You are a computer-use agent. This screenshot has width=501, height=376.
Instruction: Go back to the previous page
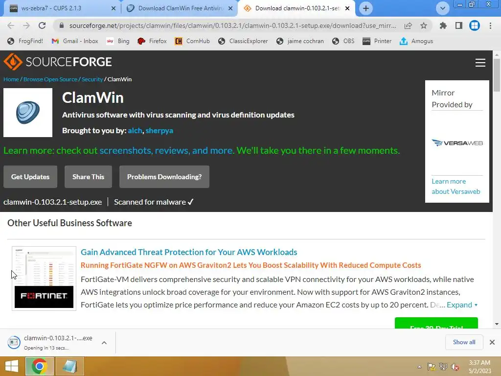click(x=11, y=25)
